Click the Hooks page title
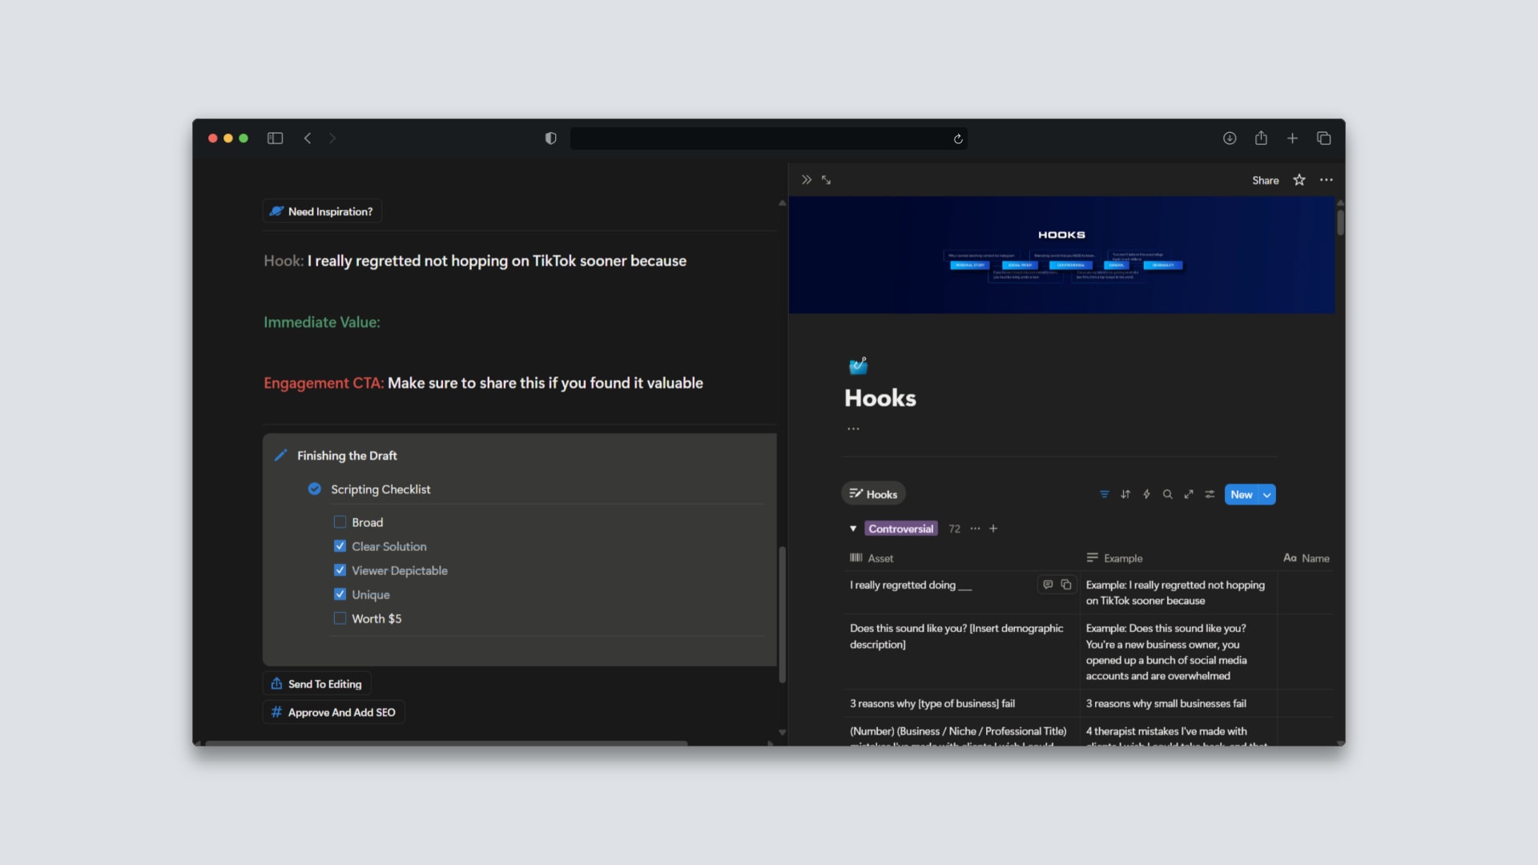This screenshot has width=1538, height=865. [880, 398]
